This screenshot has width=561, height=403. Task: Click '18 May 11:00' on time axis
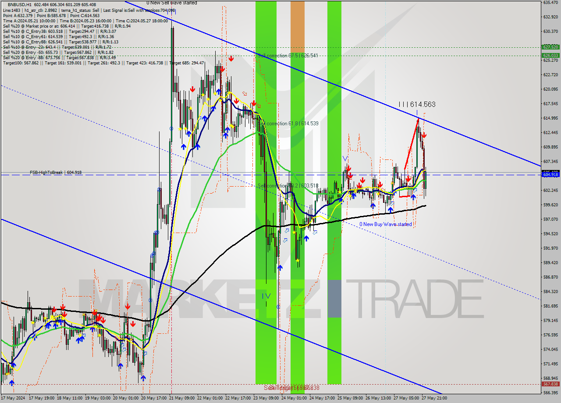(71, 398)
